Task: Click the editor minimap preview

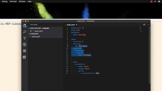Action: [x=141, y=30]
